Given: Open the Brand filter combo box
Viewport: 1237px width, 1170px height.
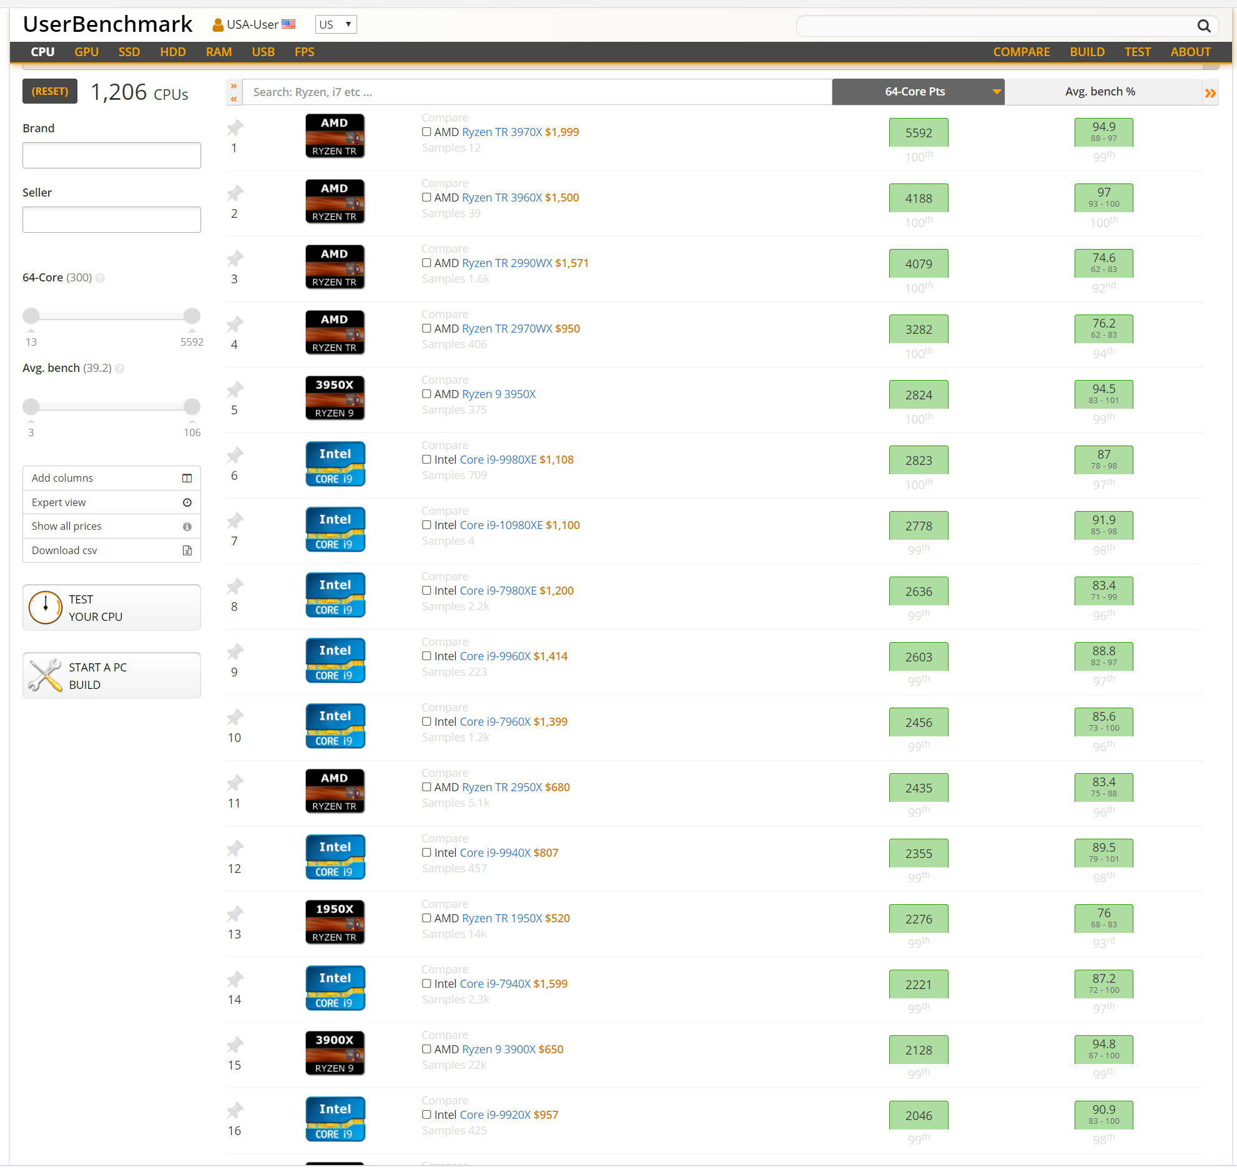Looking at the screenshot, I should click(x=112, y=155).
